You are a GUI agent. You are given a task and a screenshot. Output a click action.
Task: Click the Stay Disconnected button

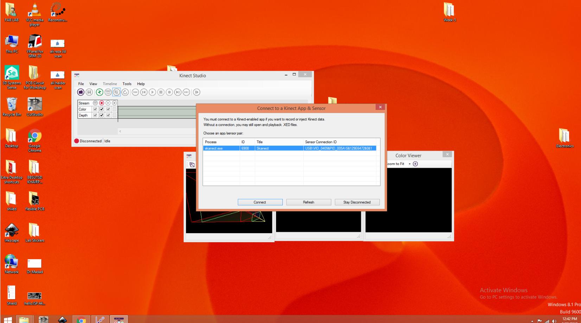click(x=357, y=202)
